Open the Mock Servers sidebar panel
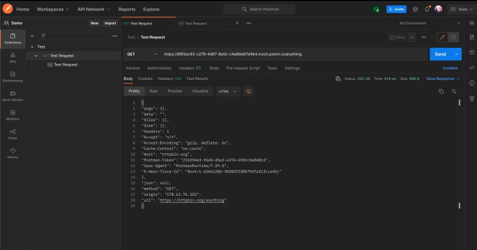This screenshot has width=477, height=250. point(13,96)
